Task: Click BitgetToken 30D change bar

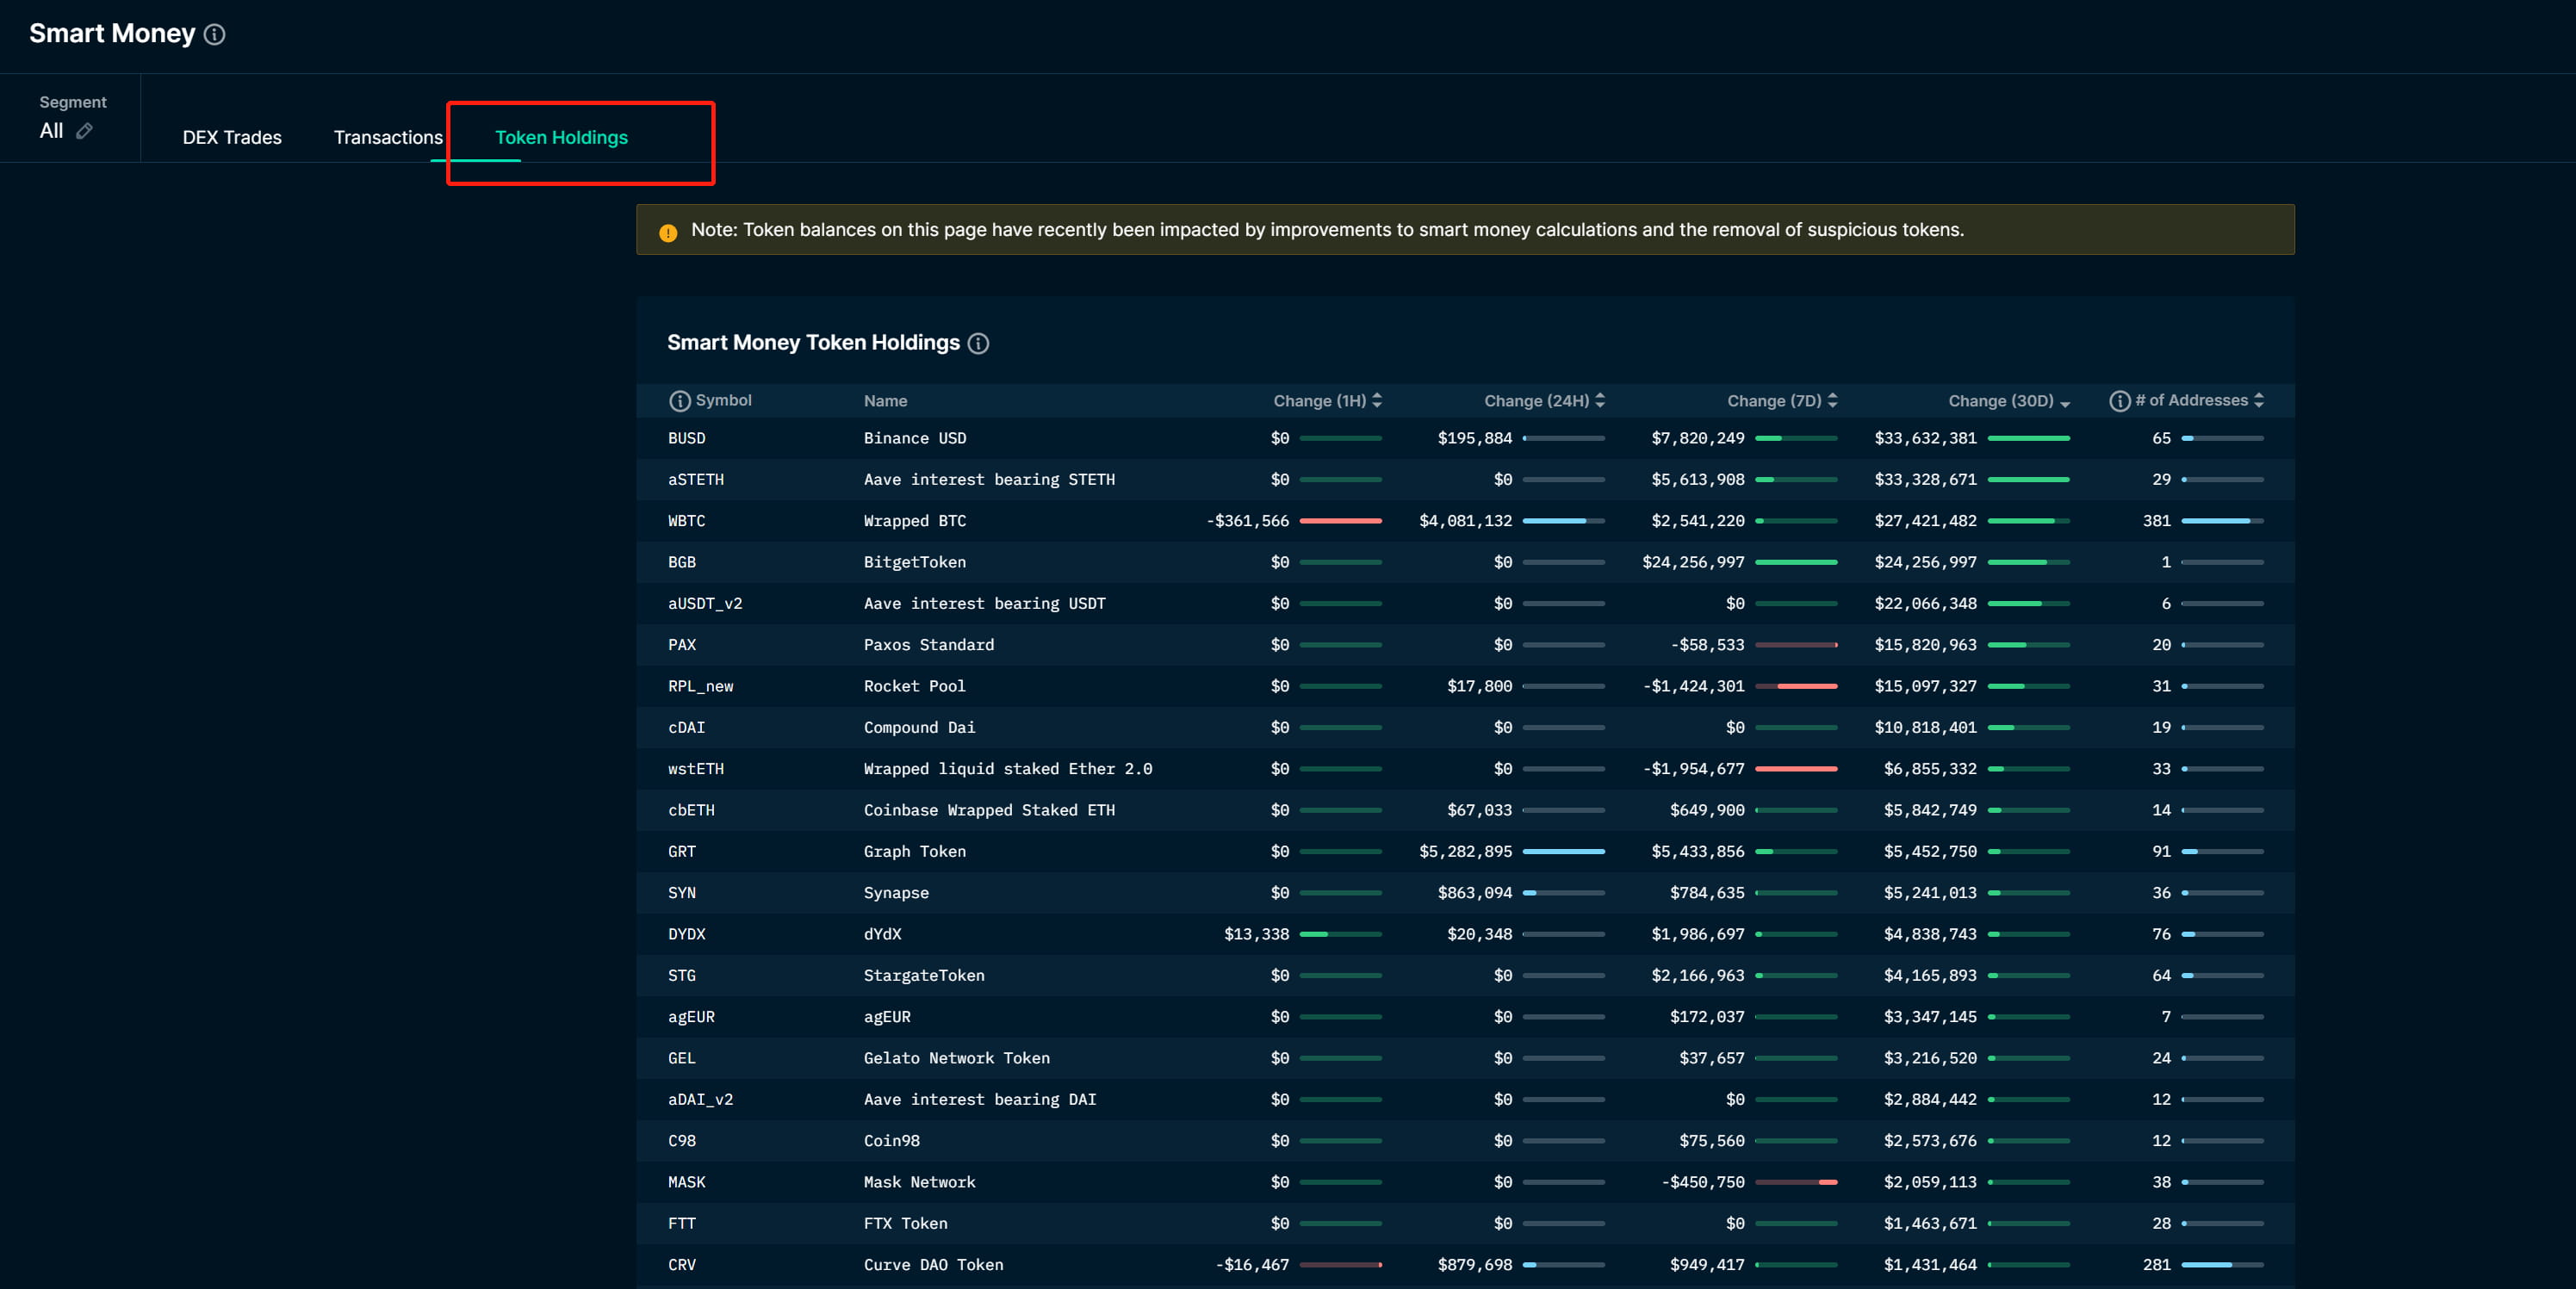Action: (x=2028, y=562)
